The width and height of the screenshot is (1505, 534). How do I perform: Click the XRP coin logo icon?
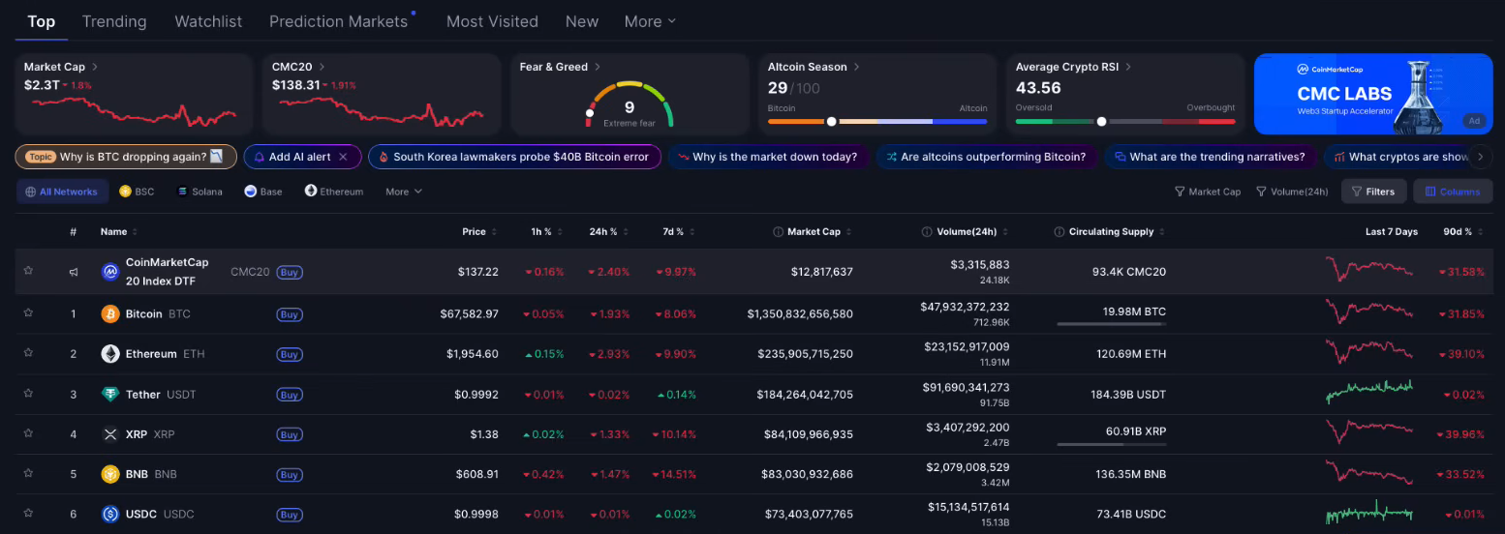110,434
